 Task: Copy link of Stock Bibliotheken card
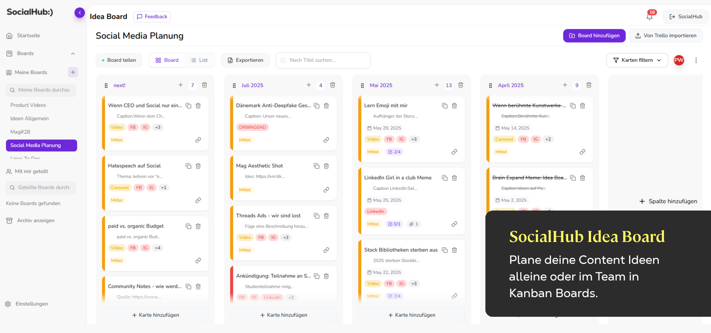pyautogui.click(x=454, y=296)
